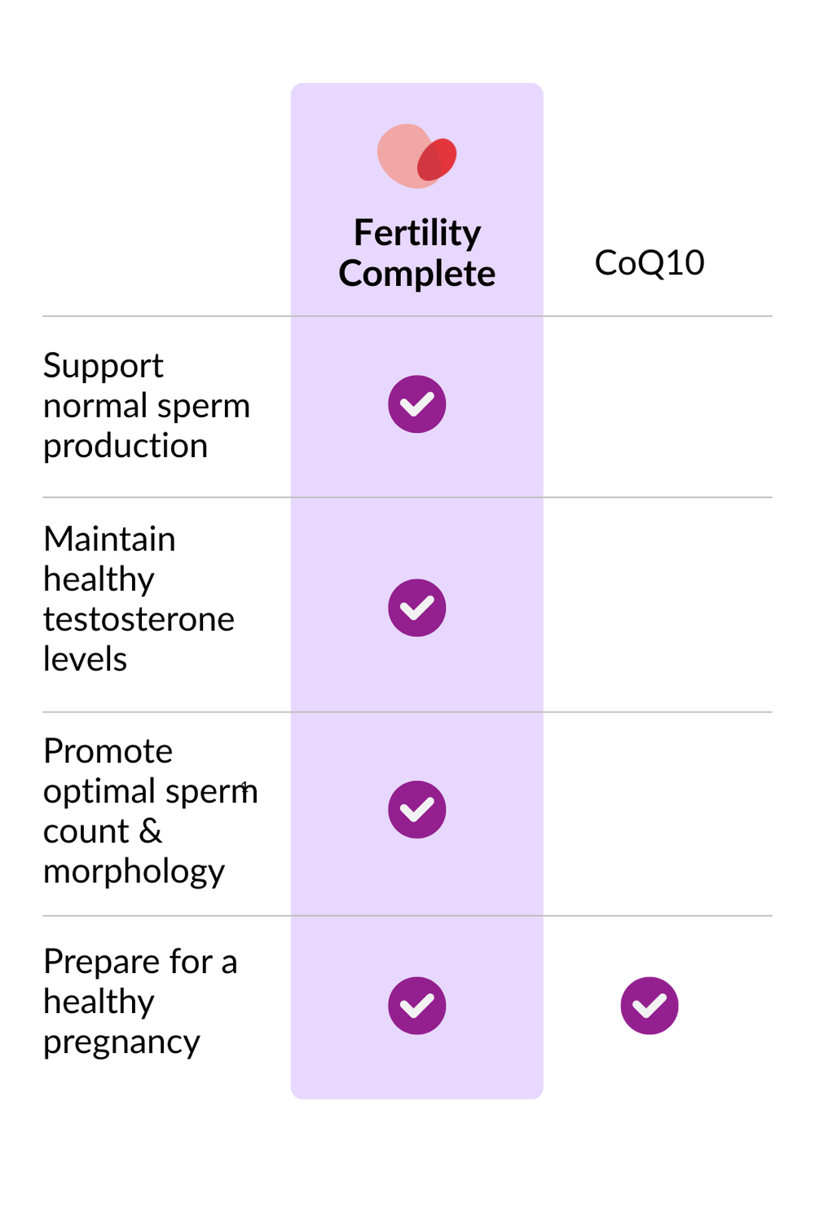Viewport: 815px width, 1207px height.
Task: Select the first checkmark under Fertility Complete
Action: [x=416, y=404]
